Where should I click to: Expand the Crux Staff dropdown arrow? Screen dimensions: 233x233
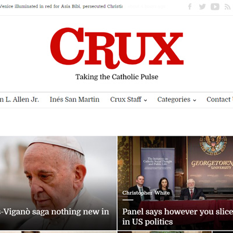point(145,100)
